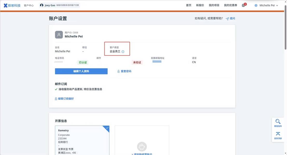Viewport: 287px width, 155px height.
Task: Click the info icon beside 企业员工
Action: [123, 52]
